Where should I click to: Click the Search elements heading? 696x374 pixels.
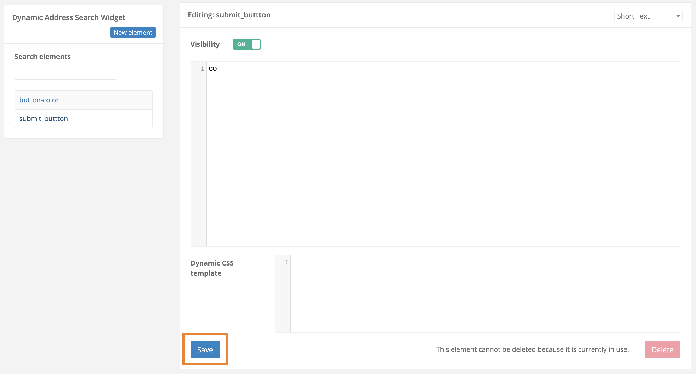point(42,56)
